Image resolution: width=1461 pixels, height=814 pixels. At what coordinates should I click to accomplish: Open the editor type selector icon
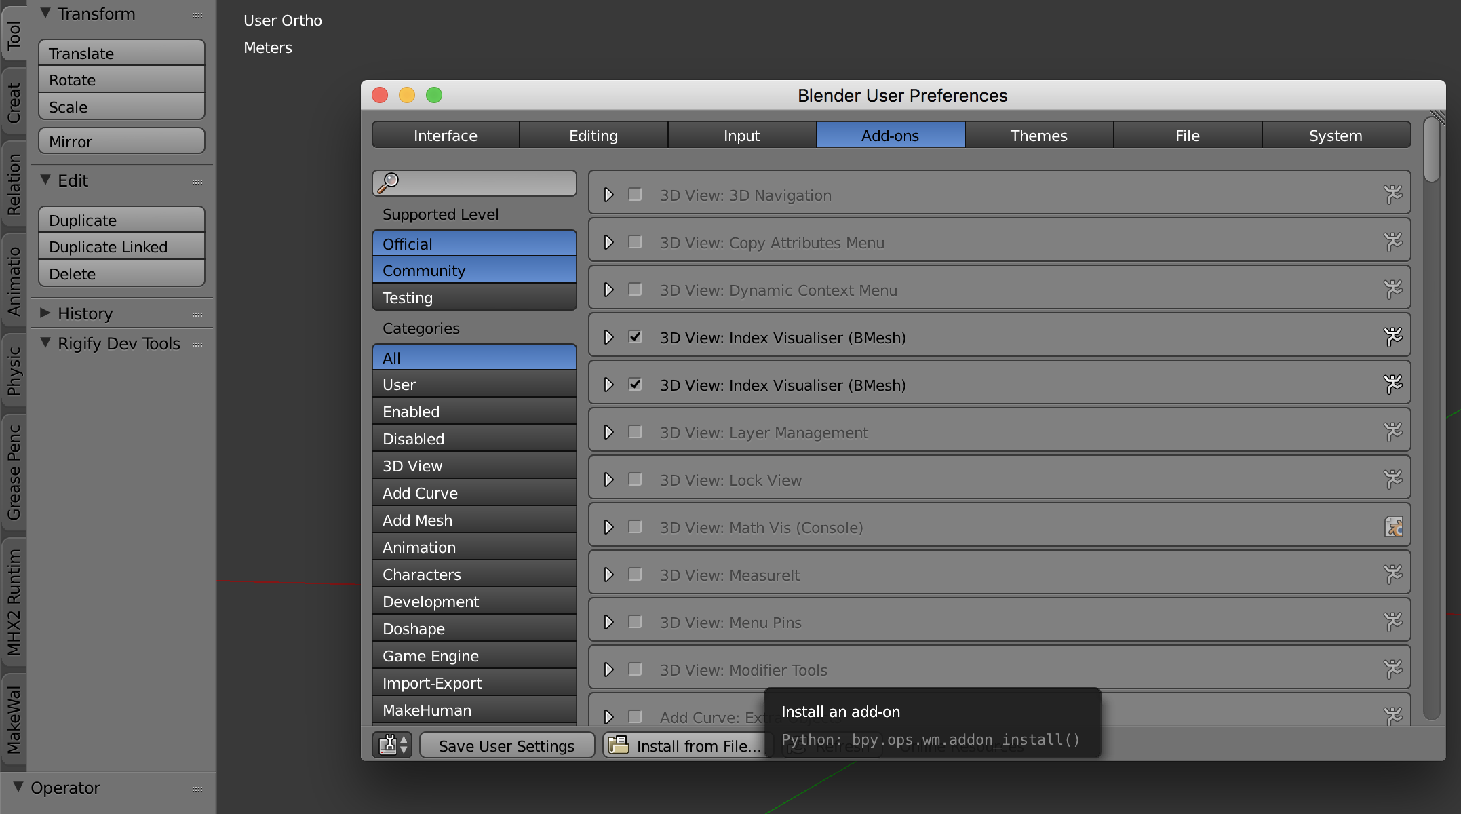click(392, 745)
